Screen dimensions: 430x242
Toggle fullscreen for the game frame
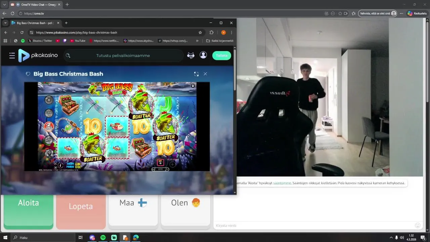(196, 74)
